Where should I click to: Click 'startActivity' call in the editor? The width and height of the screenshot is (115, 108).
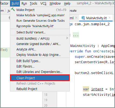tap(96, 95)
